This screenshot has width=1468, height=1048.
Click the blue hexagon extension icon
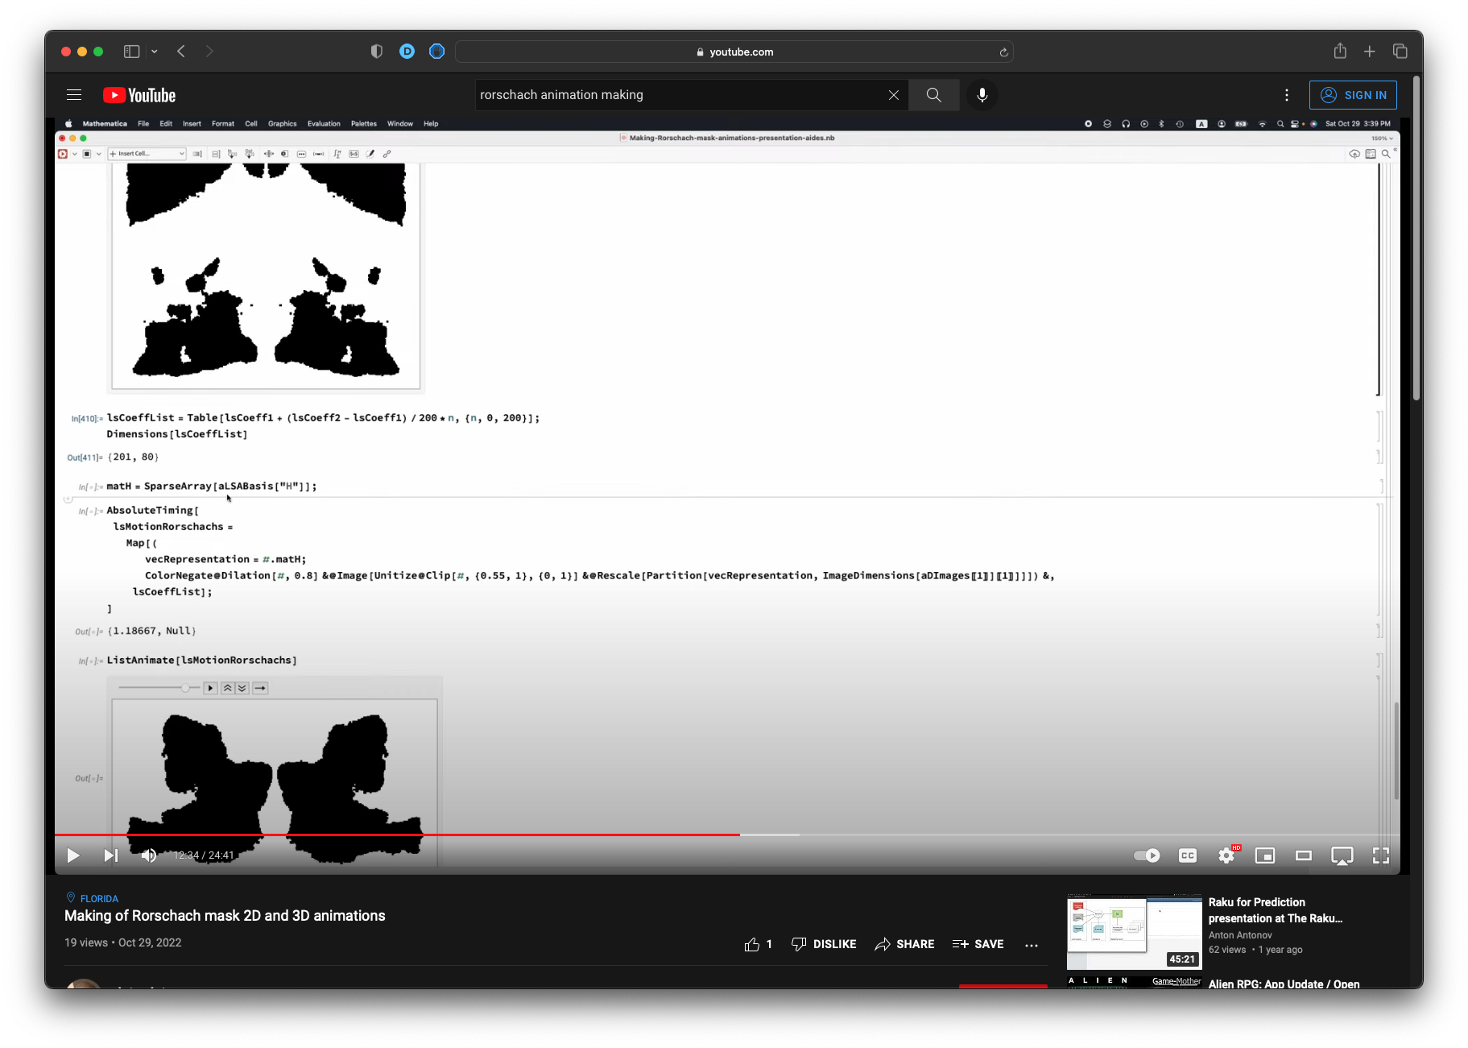(x=436, y=52)
